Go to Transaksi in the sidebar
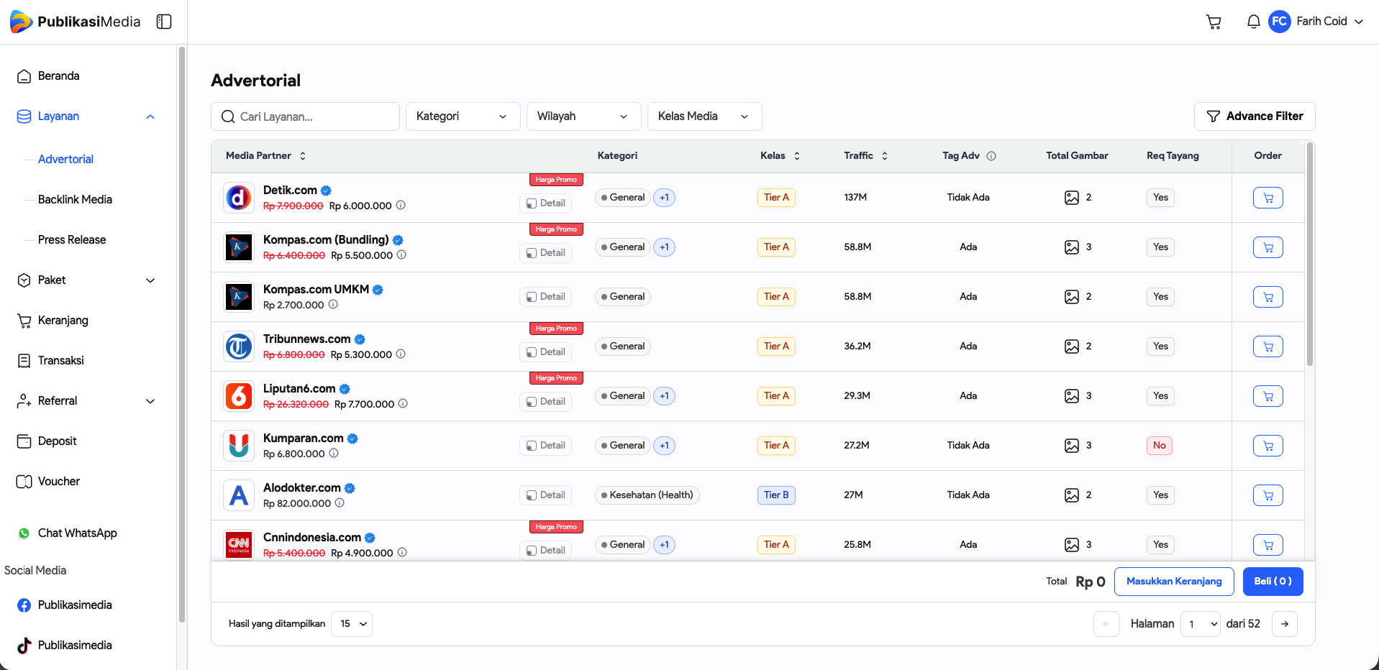Screen dimensions: 1379x670 60,361
